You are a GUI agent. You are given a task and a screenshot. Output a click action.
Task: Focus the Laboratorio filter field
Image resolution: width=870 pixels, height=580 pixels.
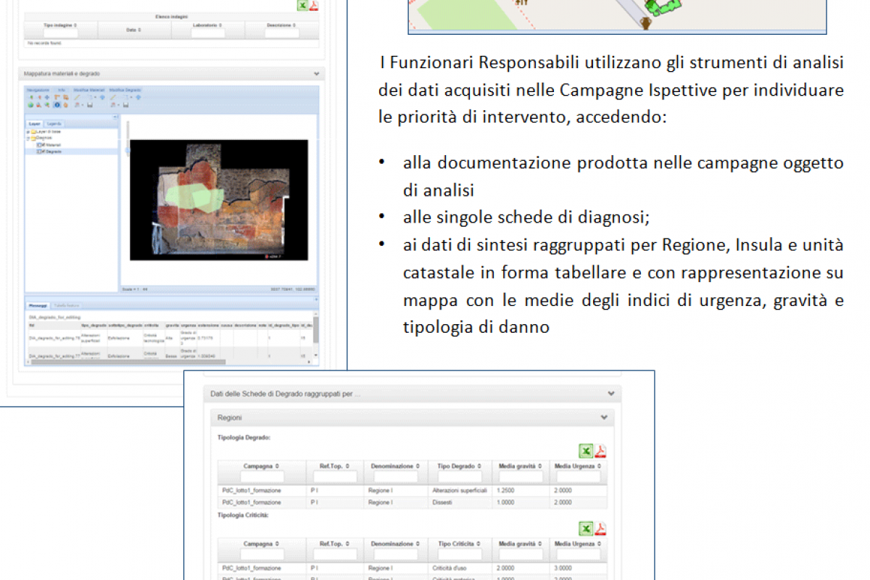(x=208, y=33)
